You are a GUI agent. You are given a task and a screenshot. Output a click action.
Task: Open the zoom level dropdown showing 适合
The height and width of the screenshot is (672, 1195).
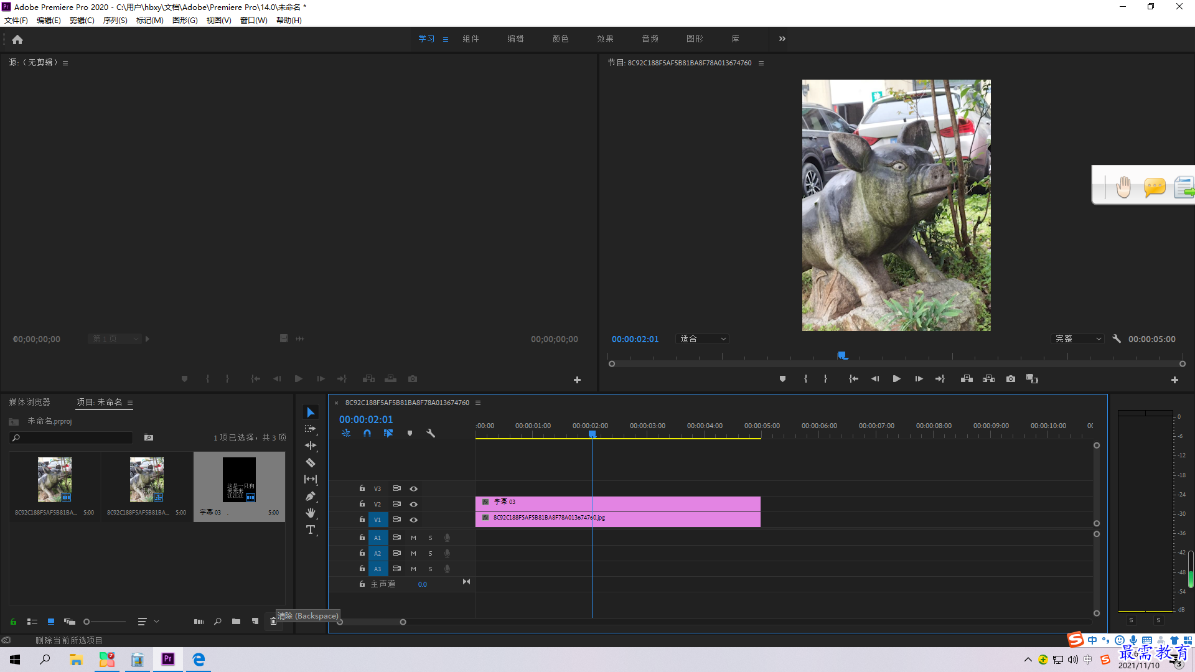pos(702,339)
